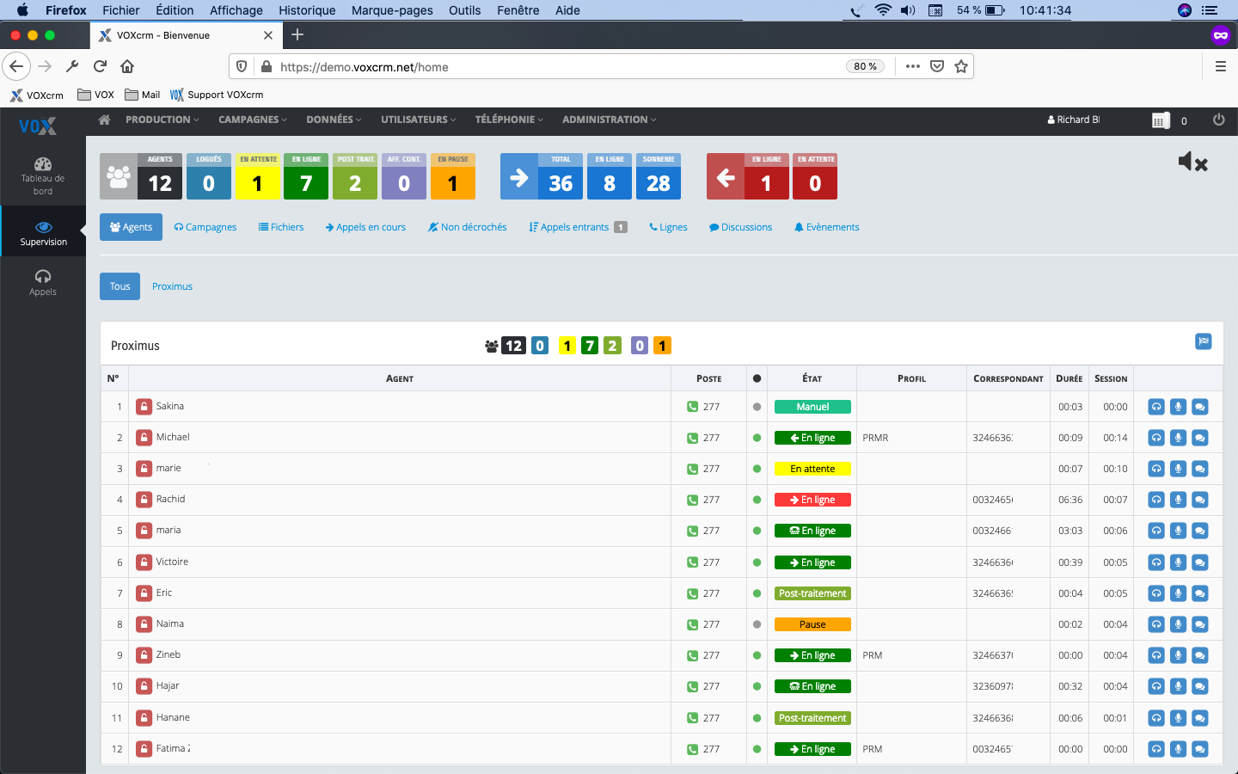Image resolution: width=1238 pixels, height=774 pixels.
Task: Click the agents group icon tile
Action: [118, 176]
